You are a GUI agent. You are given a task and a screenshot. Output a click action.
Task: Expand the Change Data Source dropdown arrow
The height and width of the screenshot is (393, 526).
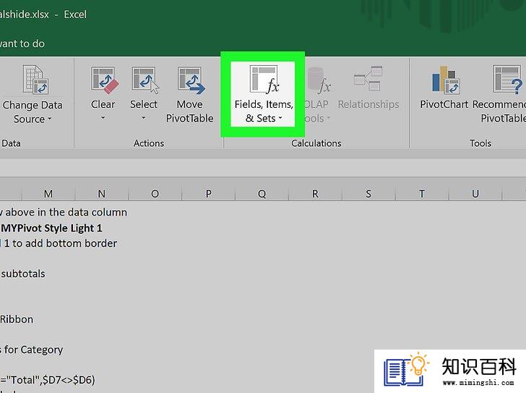pos(50,119)
